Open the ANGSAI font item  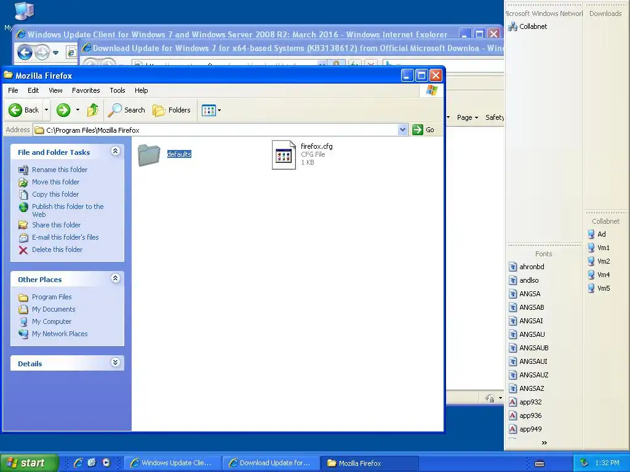(526, 321)
